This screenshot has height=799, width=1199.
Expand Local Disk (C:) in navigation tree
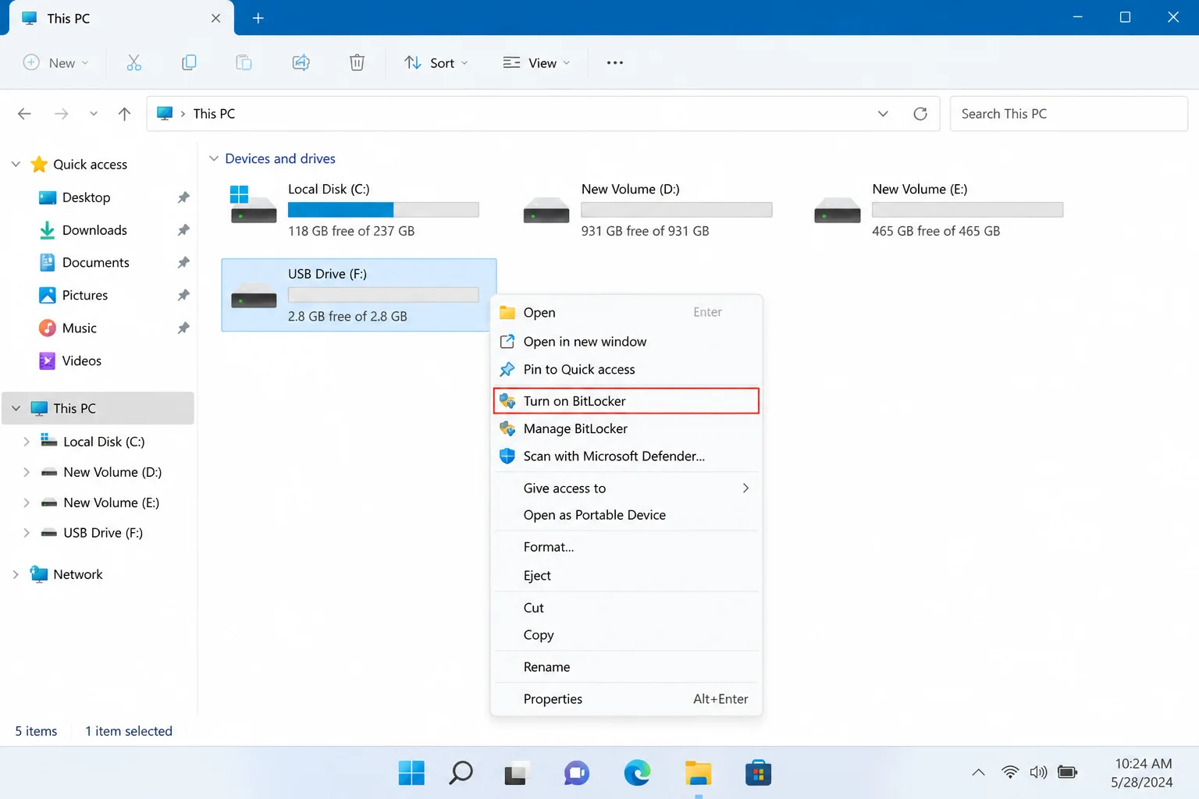click(27, 442)
